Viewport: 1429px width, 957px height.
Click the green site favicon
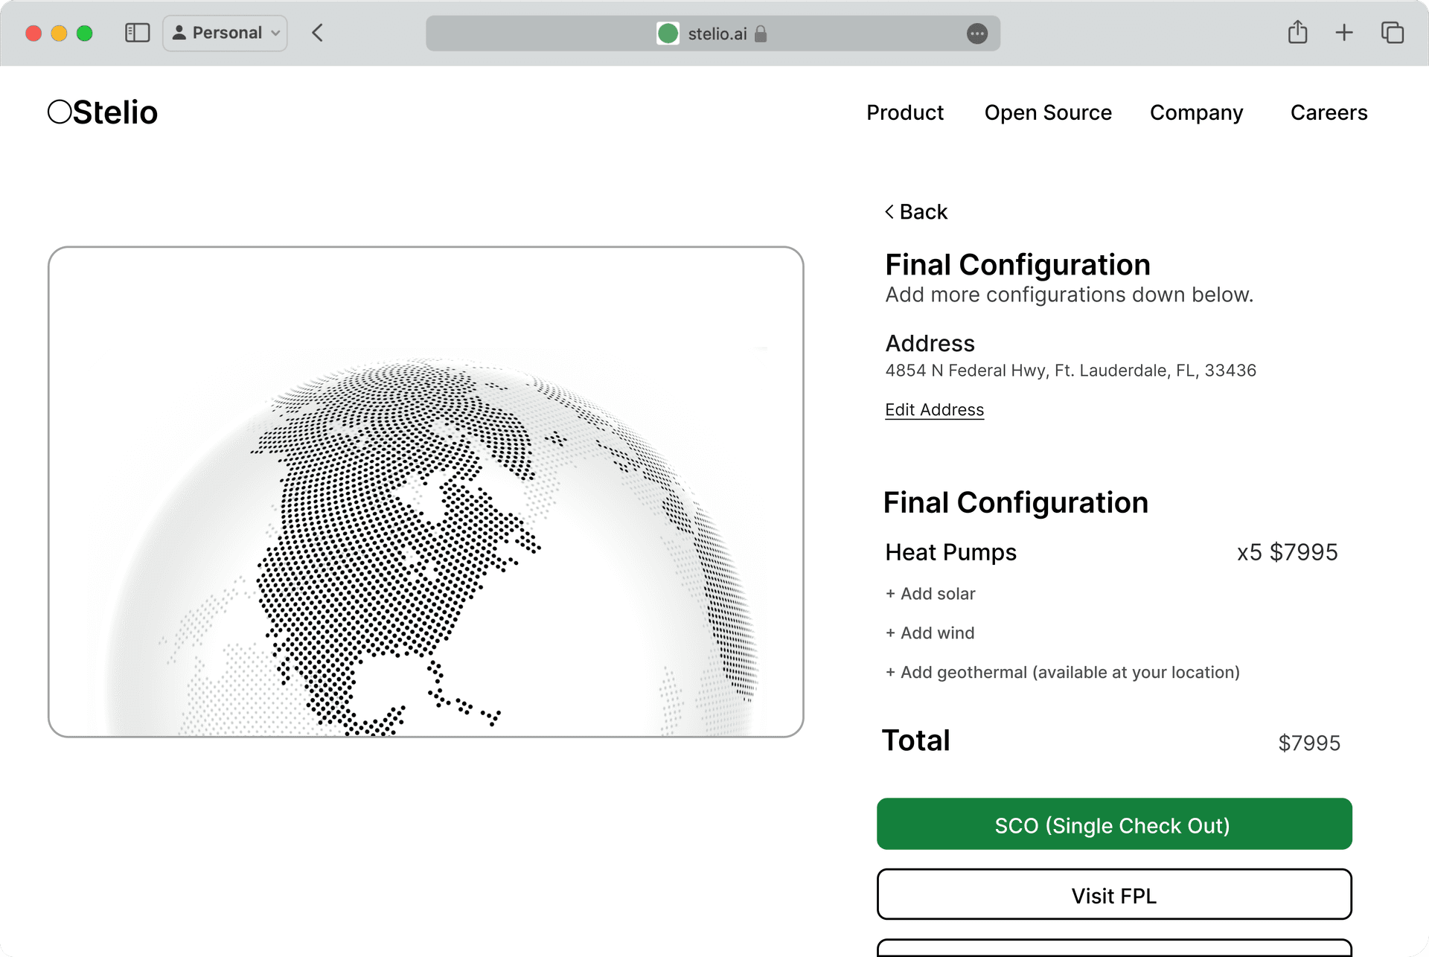pos(668,33)
